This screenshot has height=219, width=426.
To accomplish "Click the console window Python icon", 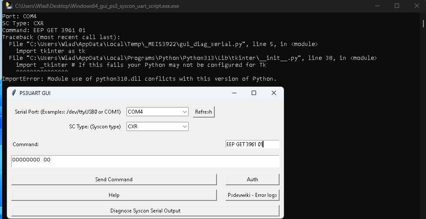I will click(x=9, y=6).
